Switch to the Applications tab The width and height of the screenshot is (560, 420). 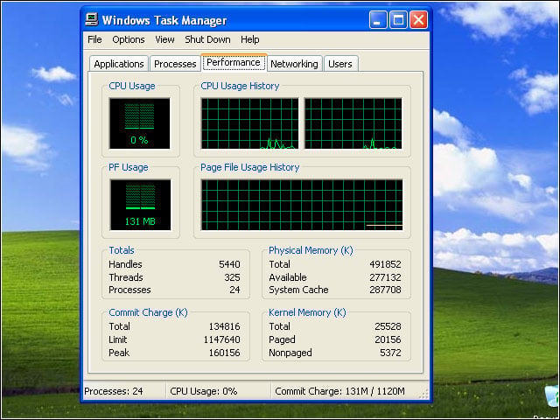pyautogui.click(x=119, y=64)
